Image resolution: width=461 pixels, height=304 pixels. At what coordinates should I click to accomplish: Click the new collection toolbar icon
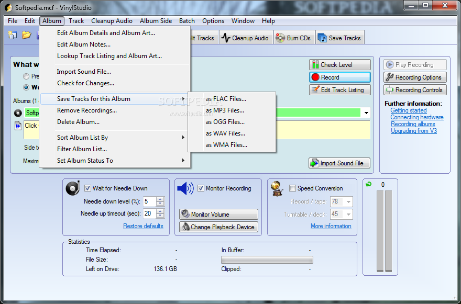click(13, 35)
